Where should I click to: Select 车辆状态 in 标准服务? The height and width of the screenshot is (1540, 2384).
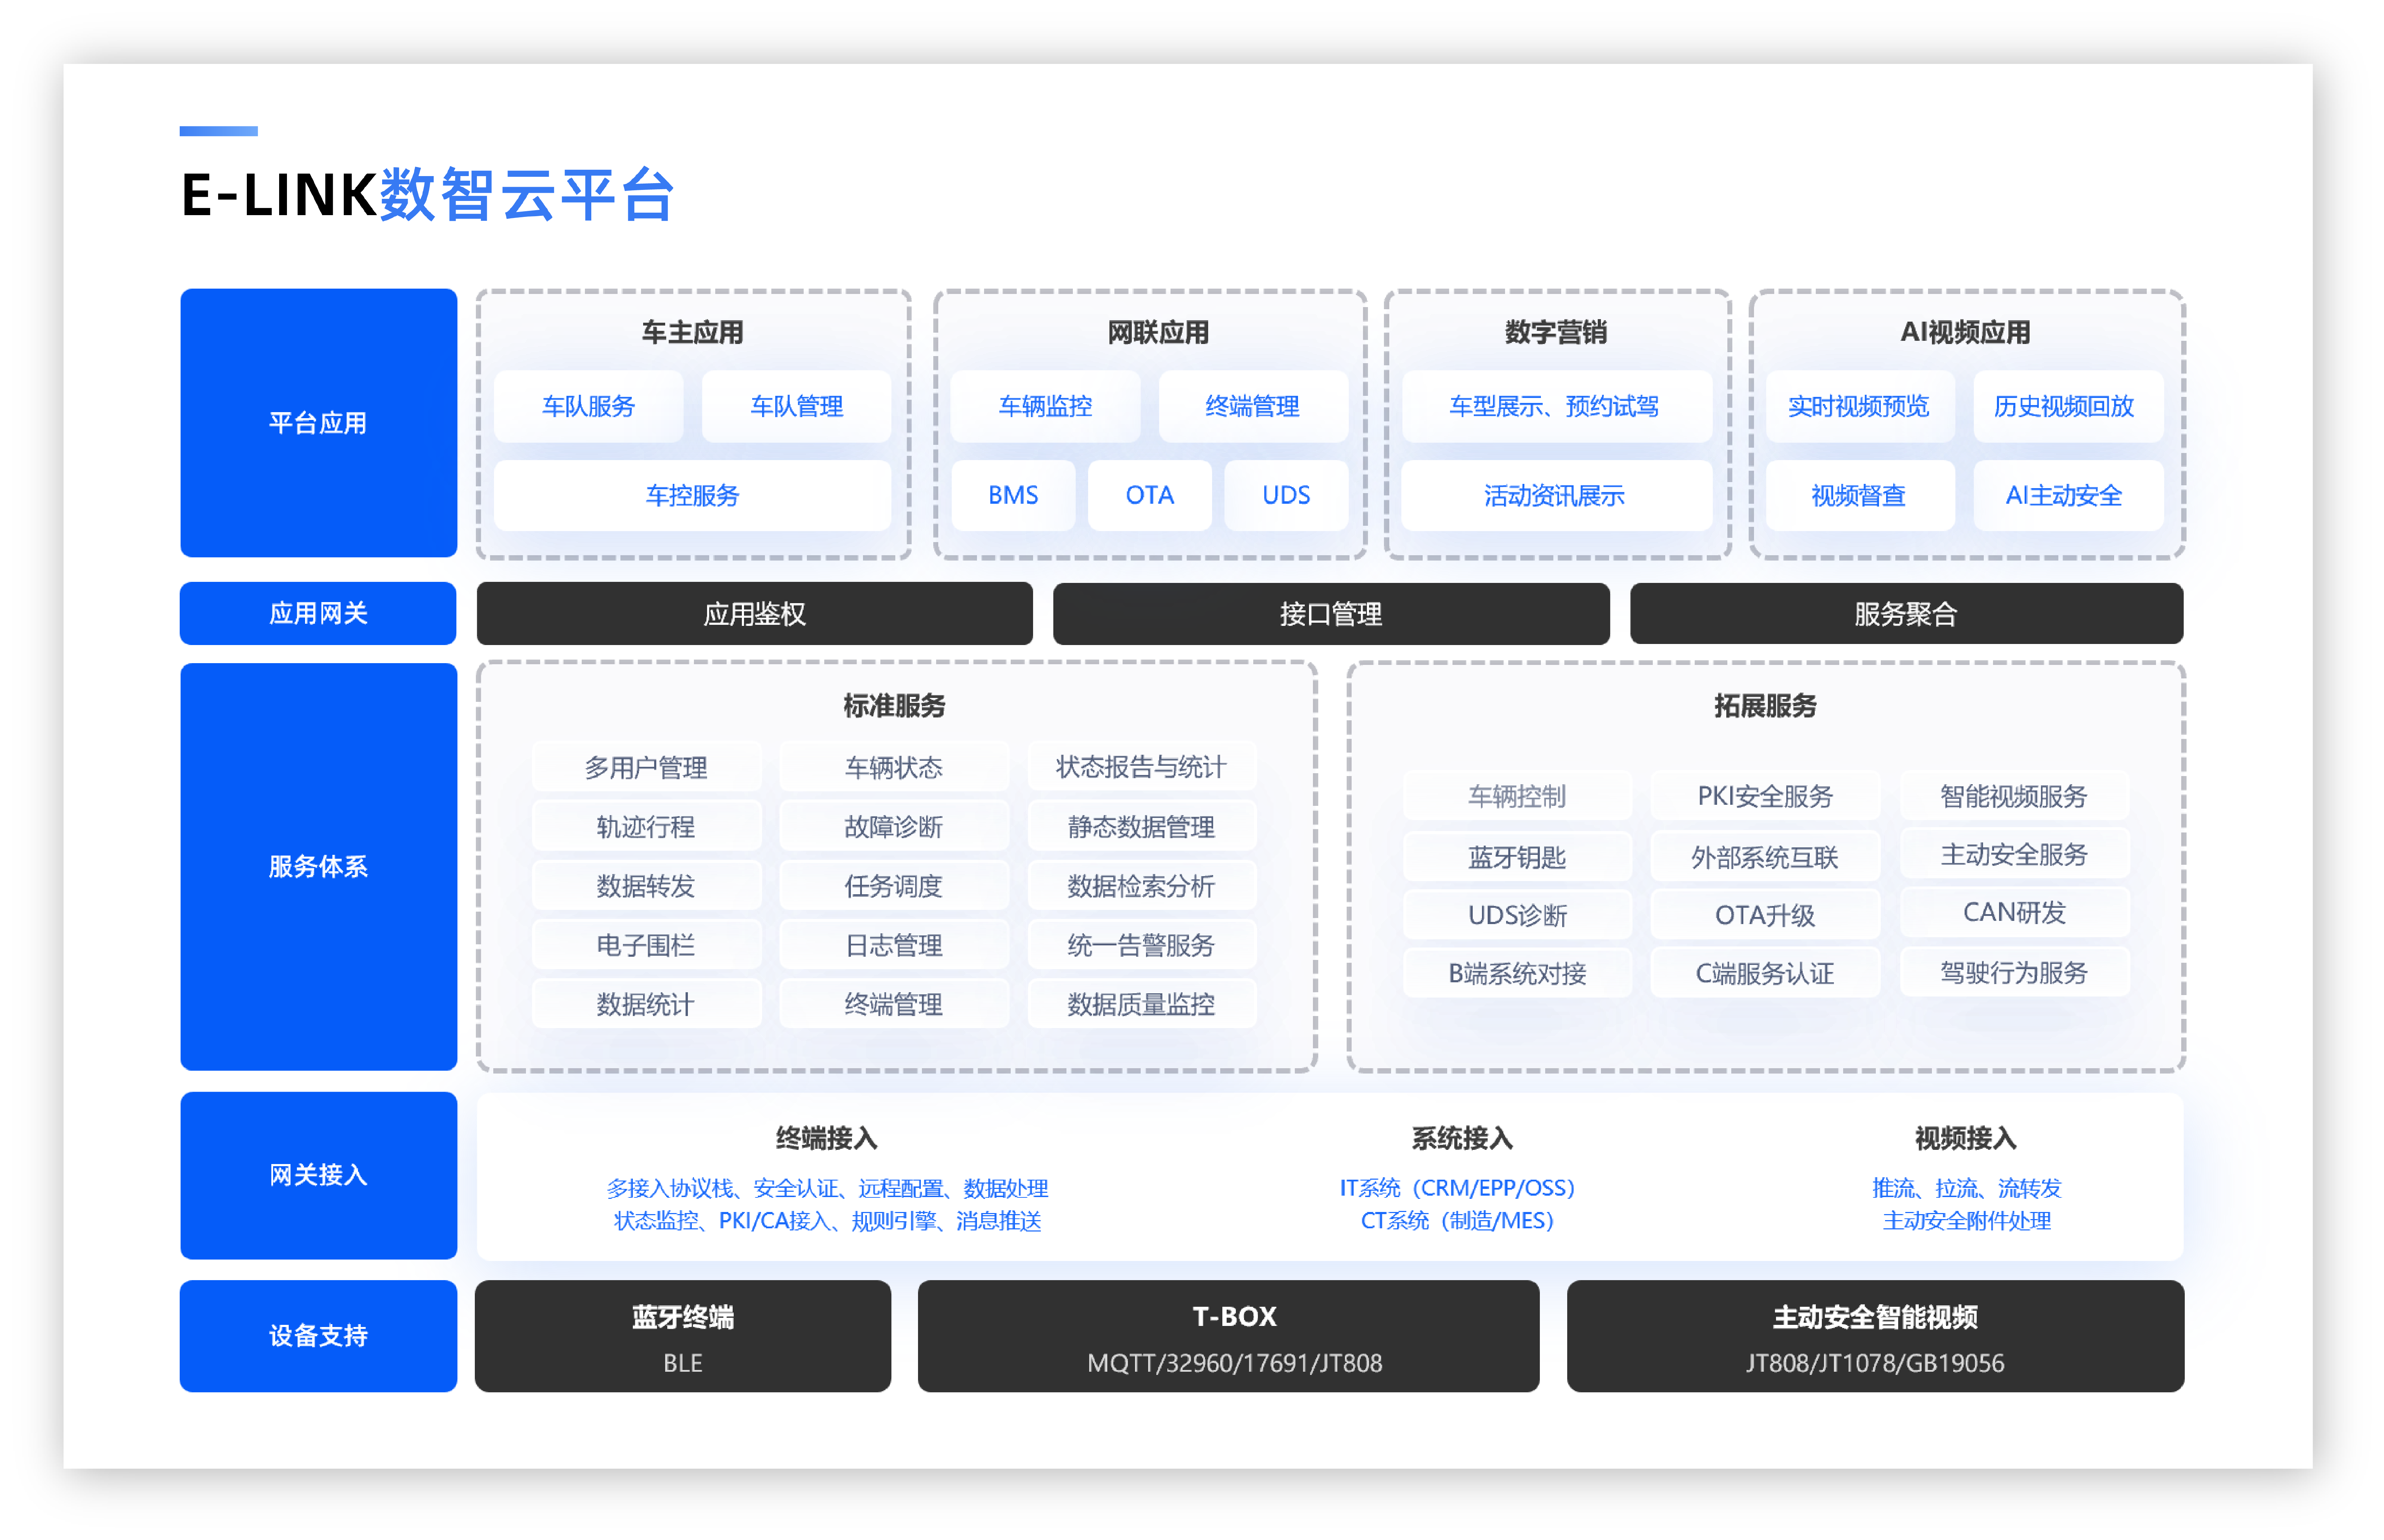click(x=894, y=767)
